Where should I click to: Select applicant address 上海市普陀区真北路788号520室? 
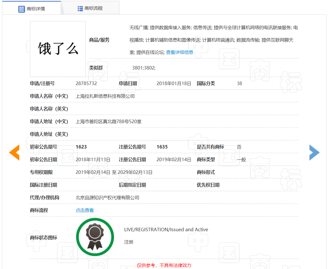click(x=109, y=121)
